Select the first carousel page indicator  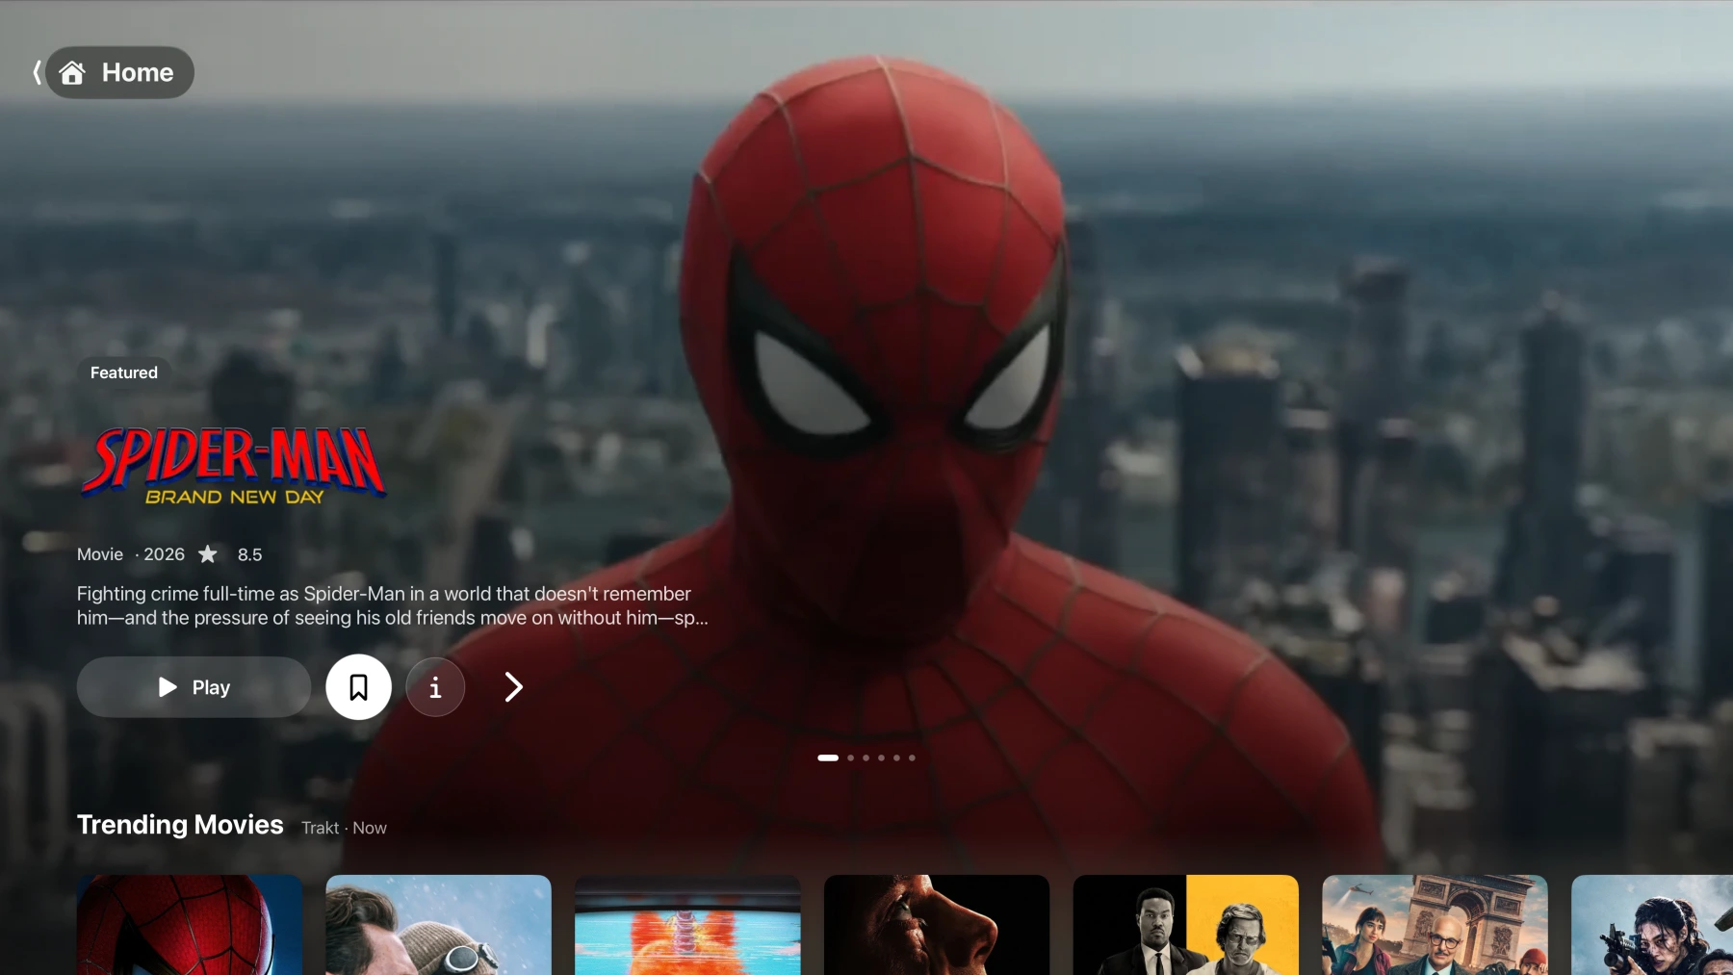828,757
